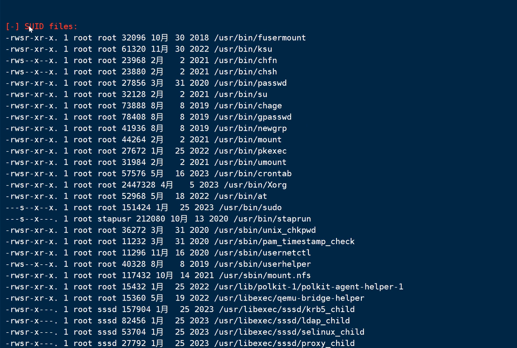Click the /usr/sbin/usernetctl path
This screenshot has width=517, height=348.
(x=262, y=253)
